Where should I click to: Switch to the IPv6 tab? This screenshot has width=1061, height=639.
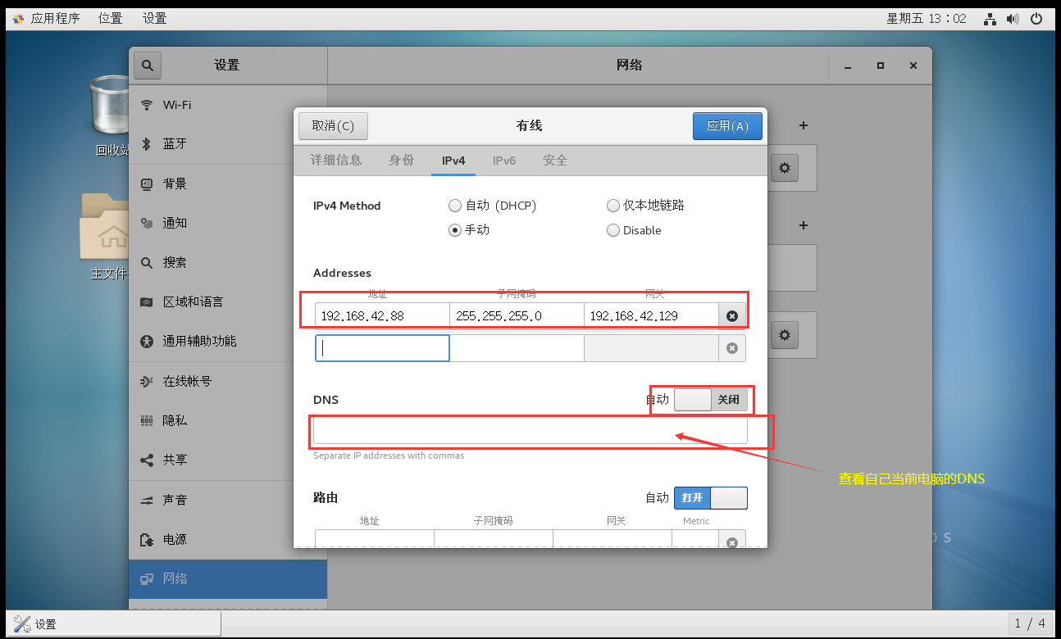click(504, 161)
